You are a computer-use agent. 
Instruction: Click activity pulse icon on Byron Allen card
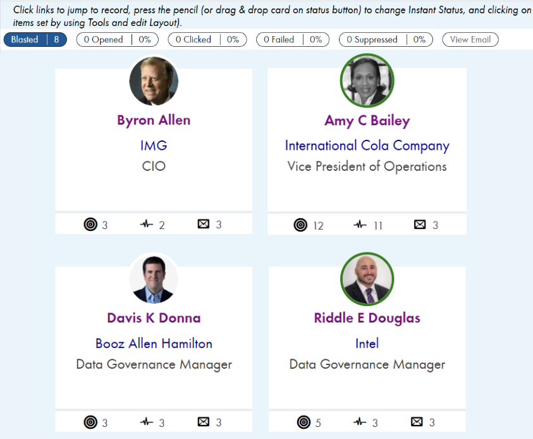147,224
